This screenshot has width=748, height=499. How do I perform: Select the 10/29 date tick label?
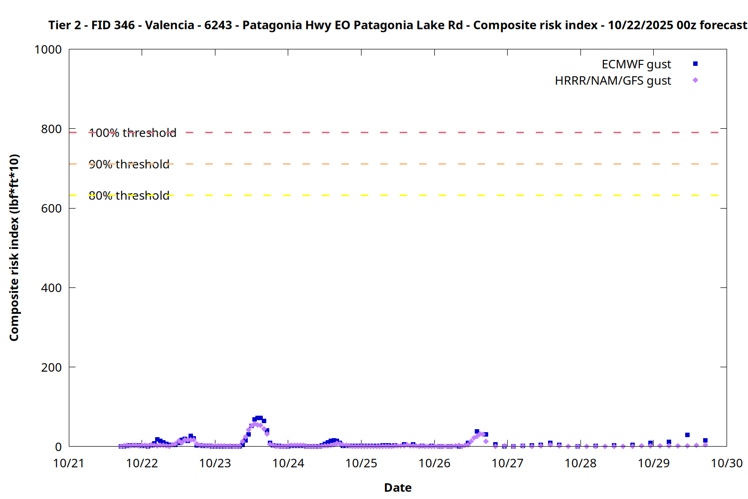click(654, 463)
